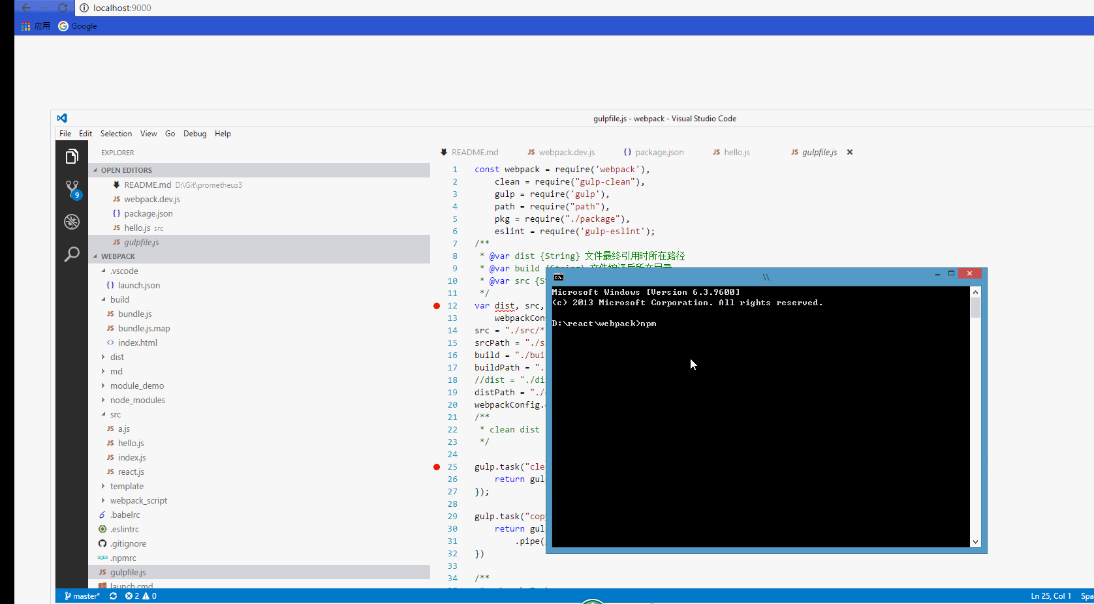Open the Selection menu
Image resolution: width=1094 pixels, height=604 pixels.
[x=116, y=134]
